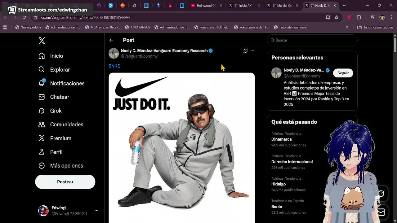Image resolution: width=397 pixels, height=223 pixels.
Task: Open the AINO FANSUB bookmark
Action: click(x=137, y=27)
